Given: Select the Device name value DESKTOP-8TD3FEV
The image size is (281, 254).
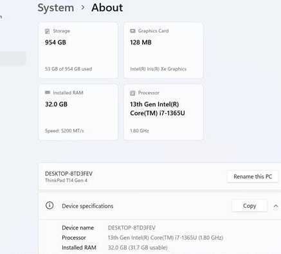Looking at the screenshot, I should (x=132, y=228).
